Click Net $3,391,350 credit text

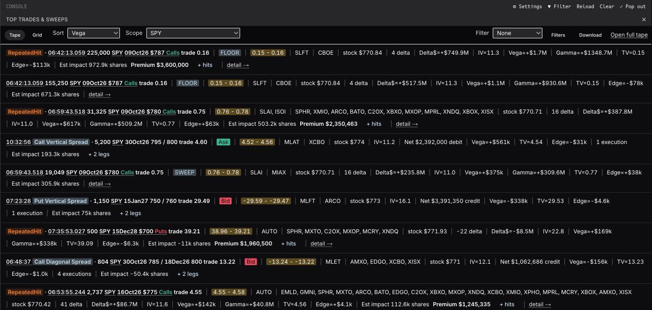[450, 201]
